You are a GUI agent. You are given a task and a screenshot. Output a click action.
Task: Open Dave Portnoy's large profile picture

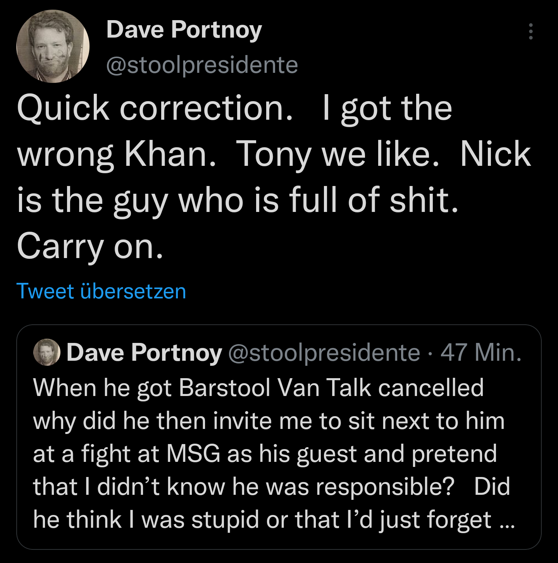pyautogui.click(x=53, y=46)
